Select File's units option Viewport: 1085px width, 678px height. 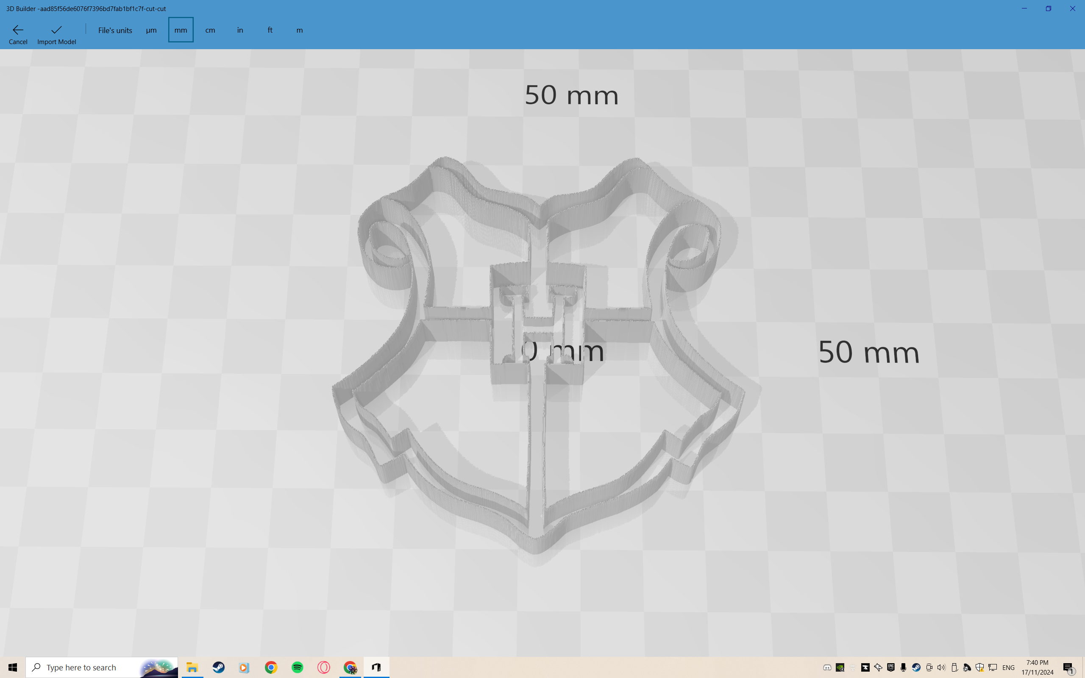[115, 30]
